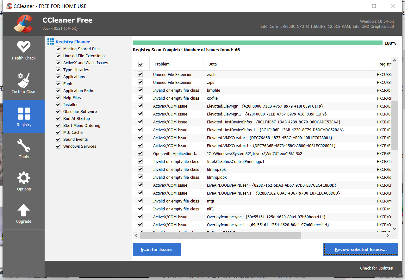The height and width of the screenshot is (280, 405).
Task: Click the horizontal scrollbar left arrow
Action: (136, 236)
